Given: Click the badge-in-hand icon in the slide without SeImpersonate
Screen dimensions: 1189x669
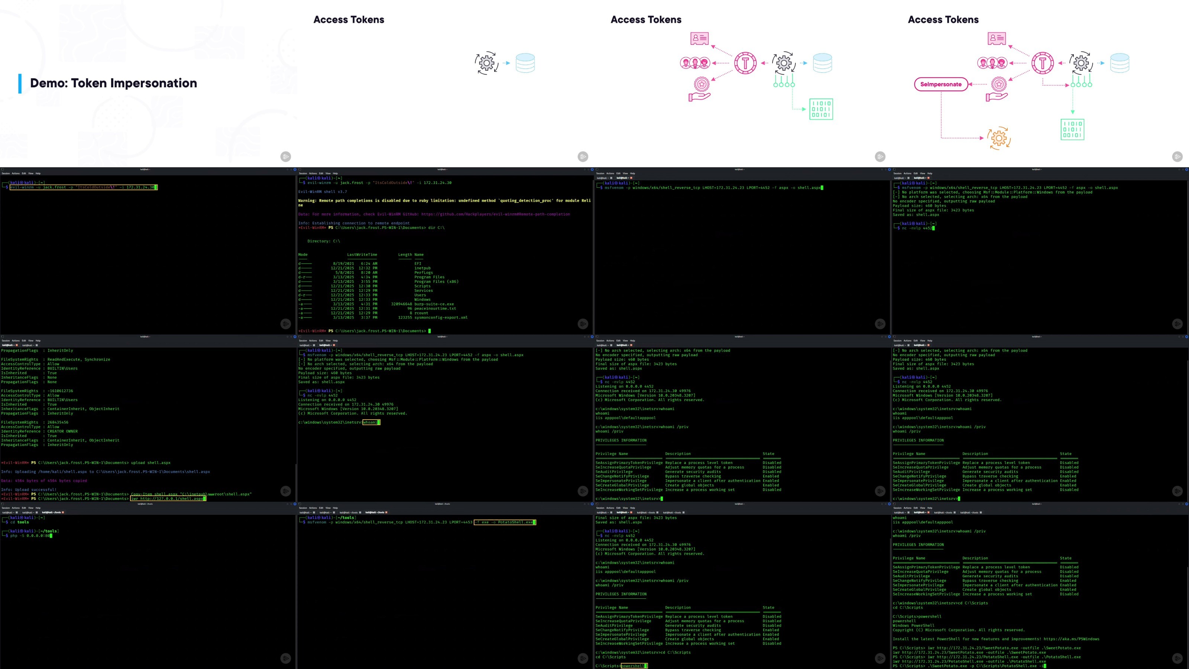Looking at the screenshot, I should (700, 89).
